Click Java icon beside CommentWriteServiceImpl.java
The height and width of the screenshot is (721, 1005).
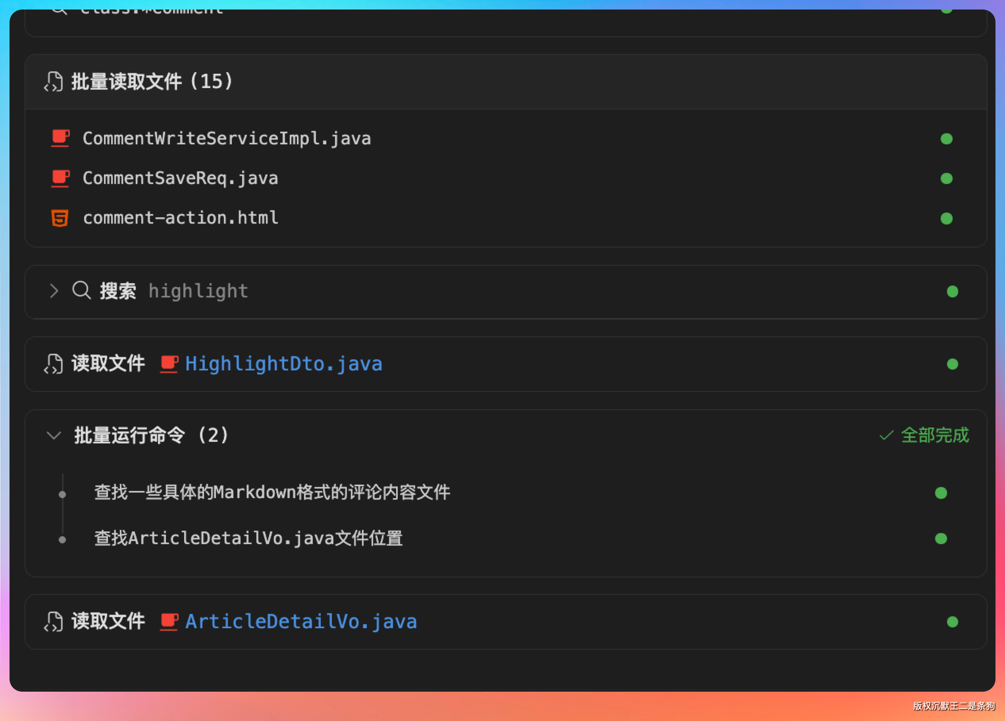click(x=60, y=138)
